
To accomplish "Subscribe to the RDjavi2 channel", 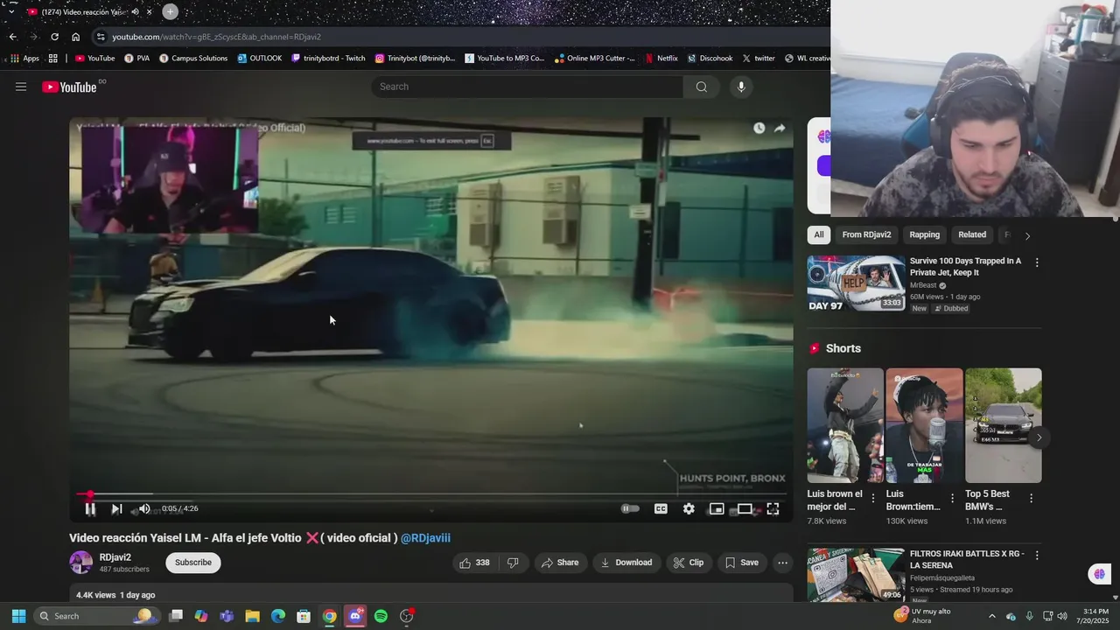I will point(193,563).
